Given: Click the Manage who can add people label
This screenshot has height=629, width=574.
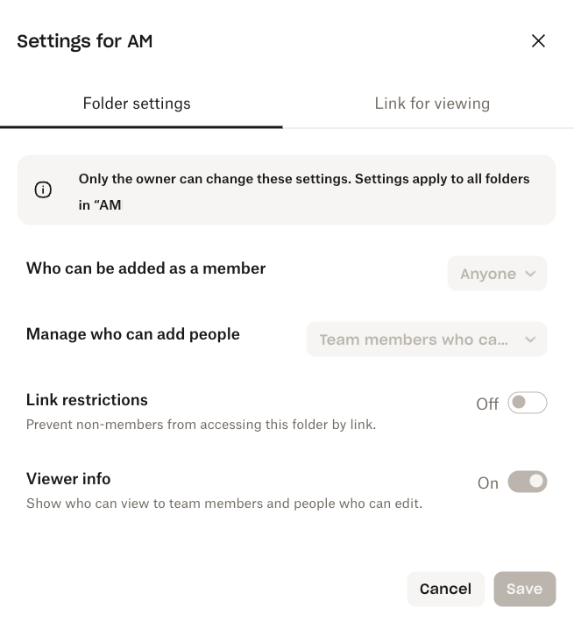Looking at the screenshot, I should [133, 334].
